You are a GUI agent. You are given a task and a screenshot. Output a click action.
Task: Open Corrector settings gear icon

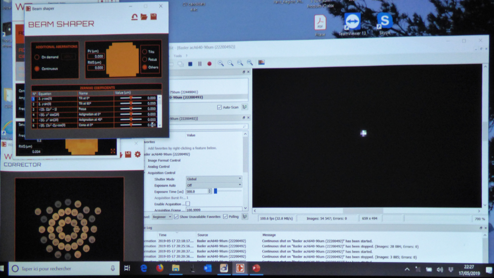[138, 154]
